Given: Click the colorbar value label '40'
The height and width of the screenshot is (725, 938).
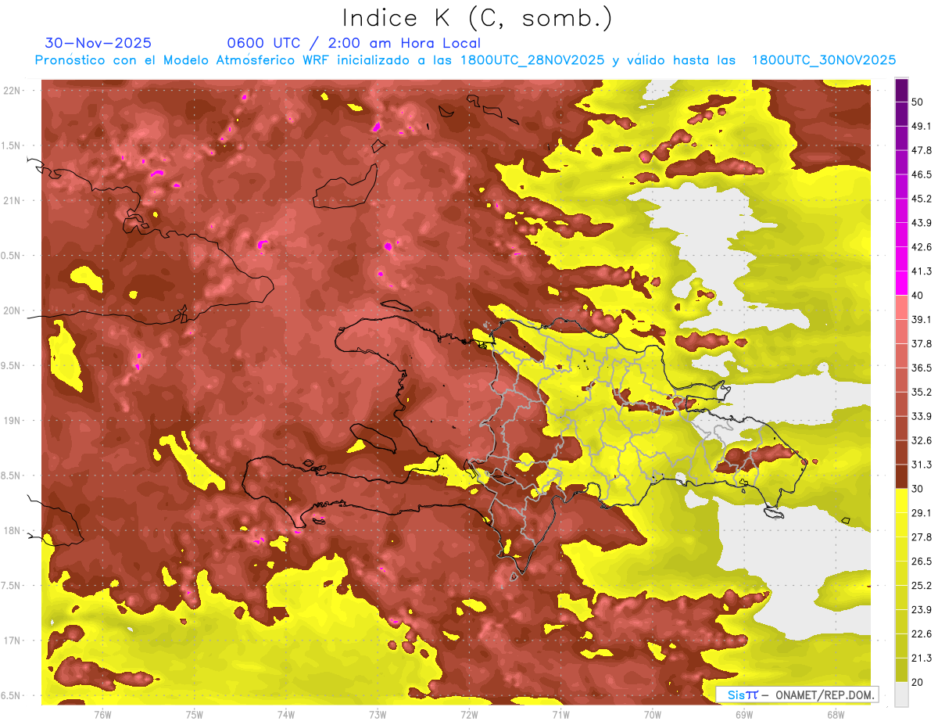Looking at the screenshot, I should click(x=918, y=296).
